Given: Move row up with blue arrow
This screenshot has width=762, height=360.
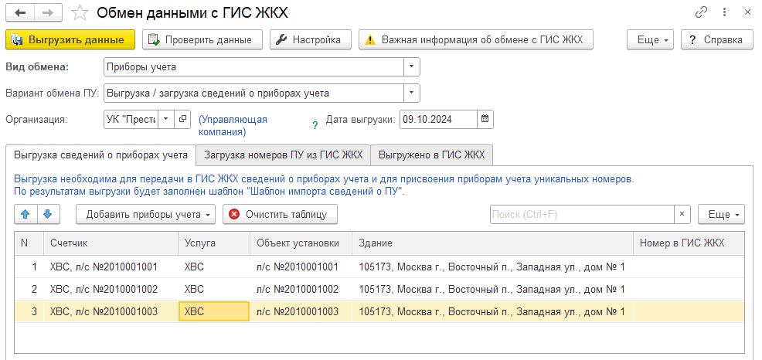Looking at the screenshot, I should (25, 214).
